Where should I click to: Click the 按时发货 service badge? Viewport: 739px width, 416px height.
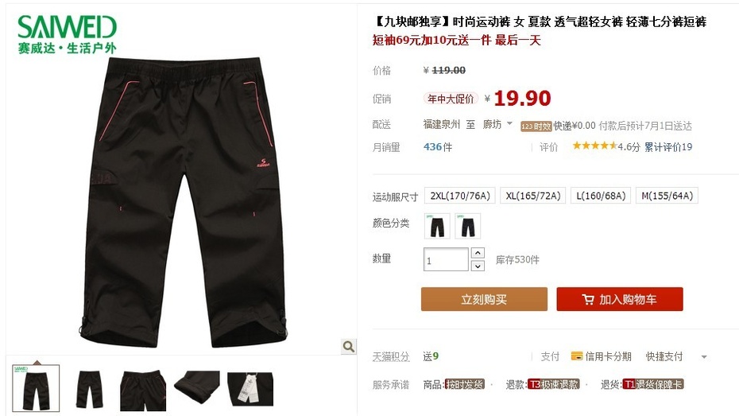(x=465, y=384)
